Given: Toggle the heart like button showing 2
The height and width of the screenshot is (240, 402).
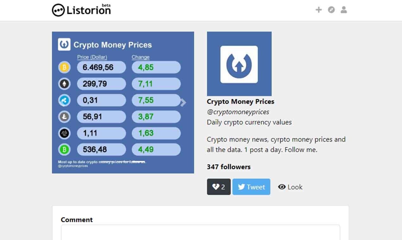Looking at the screenshot, I should pyautogui.click(x=219, y=187).
